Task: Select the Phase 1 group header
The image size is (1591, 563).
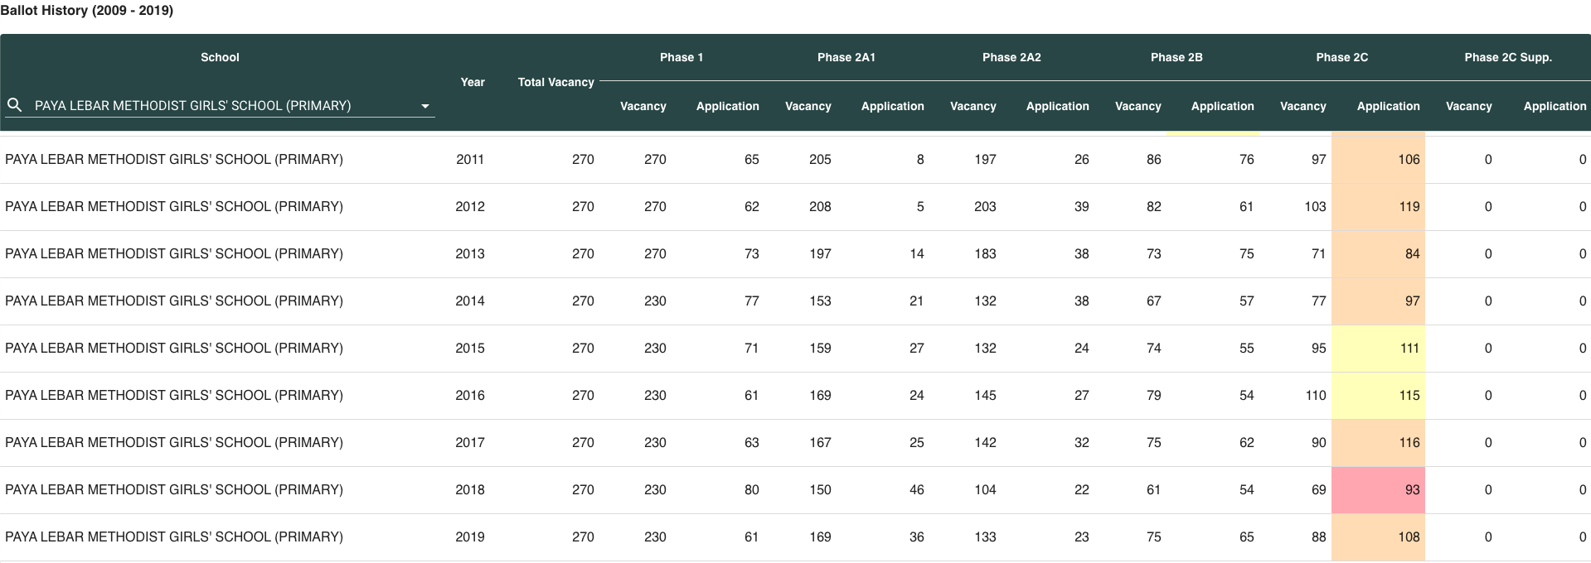Action: coord(682,57)
